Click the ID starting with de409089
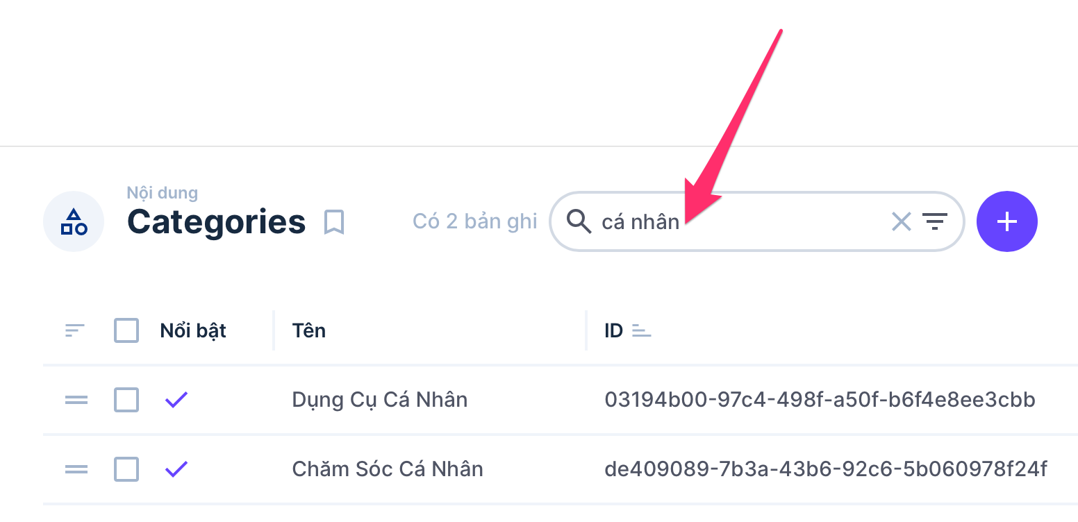Viewport: 1078px width, 522px height. tap(825, 469)
